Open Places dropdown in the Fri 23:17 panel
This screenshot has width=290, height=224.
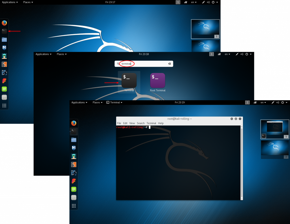28,2
